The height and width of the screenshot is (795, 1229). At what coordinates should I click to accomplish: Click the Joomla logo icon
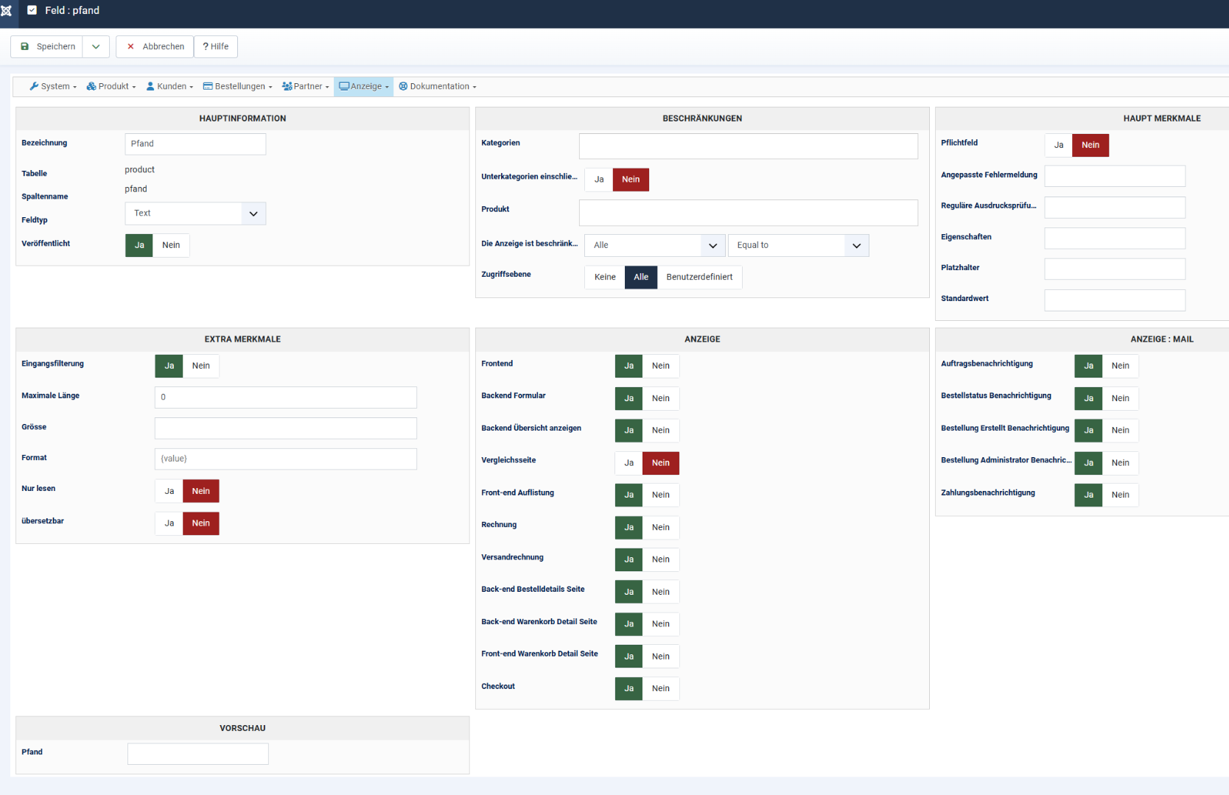(6, 10)
